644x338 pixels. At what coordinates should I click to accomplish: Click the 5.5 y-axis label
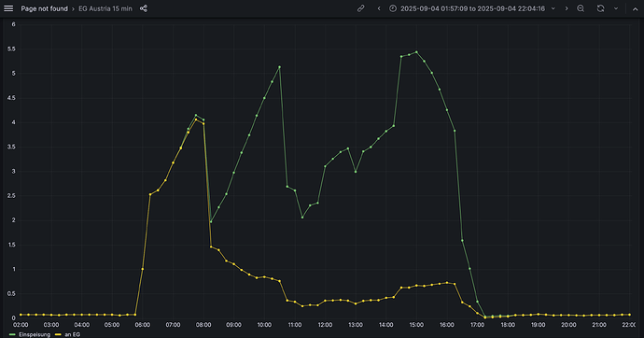point(11,49)
